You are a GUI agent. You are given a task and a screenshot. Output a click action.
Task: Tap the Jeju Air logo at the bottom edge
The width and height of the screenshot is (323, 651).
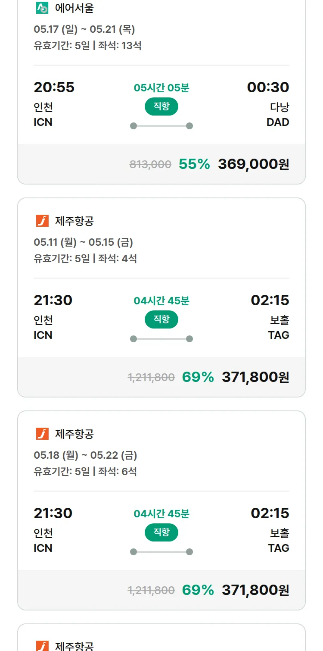point(42,645)
